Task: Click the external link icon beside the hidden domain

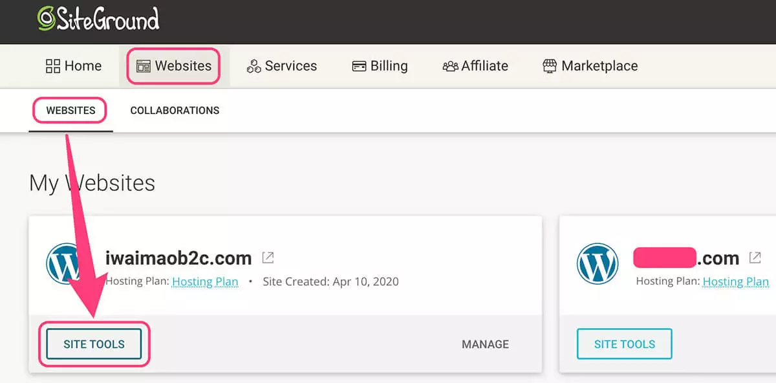Action: [x=755, y=257]
